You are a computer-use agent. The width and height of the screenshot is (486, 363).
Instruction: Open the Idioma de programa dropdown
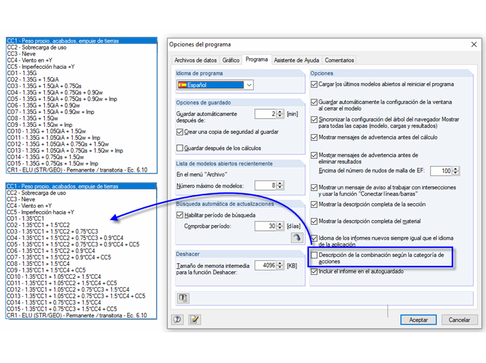(249, 85)
